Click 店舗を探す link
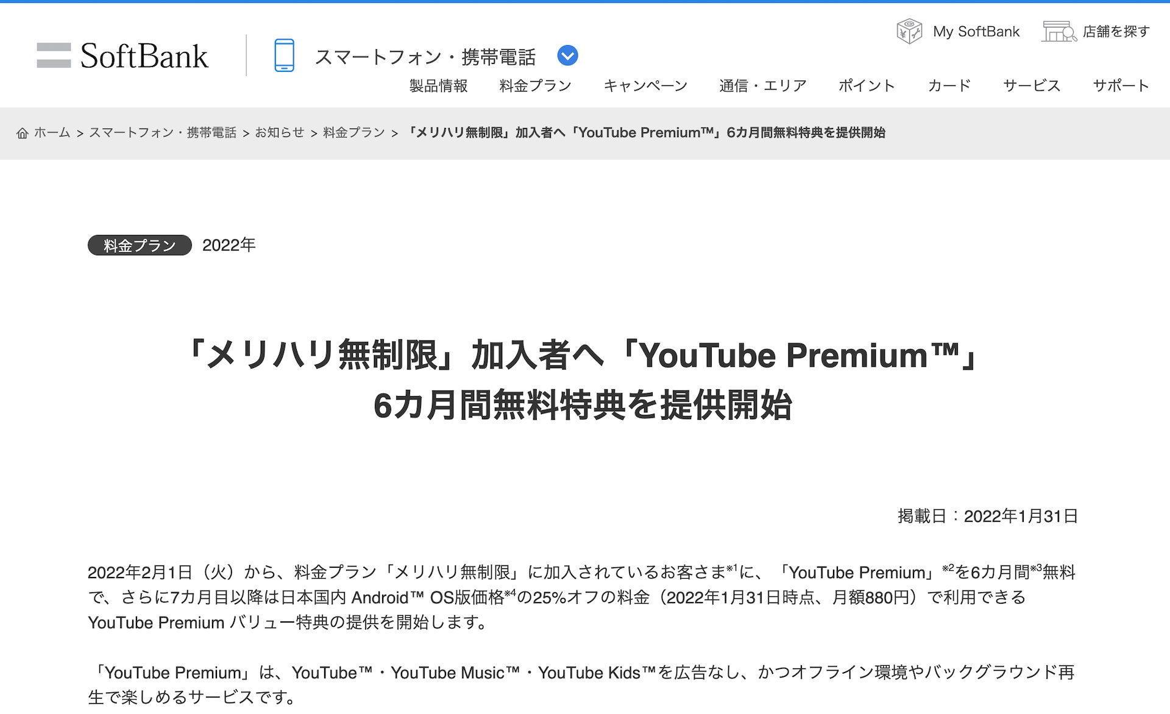 [x=1116, y=32]
